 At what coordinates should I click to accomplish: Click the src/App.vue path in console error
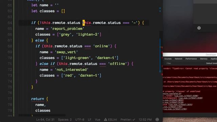pyautogui.click(x=190, y=86)
